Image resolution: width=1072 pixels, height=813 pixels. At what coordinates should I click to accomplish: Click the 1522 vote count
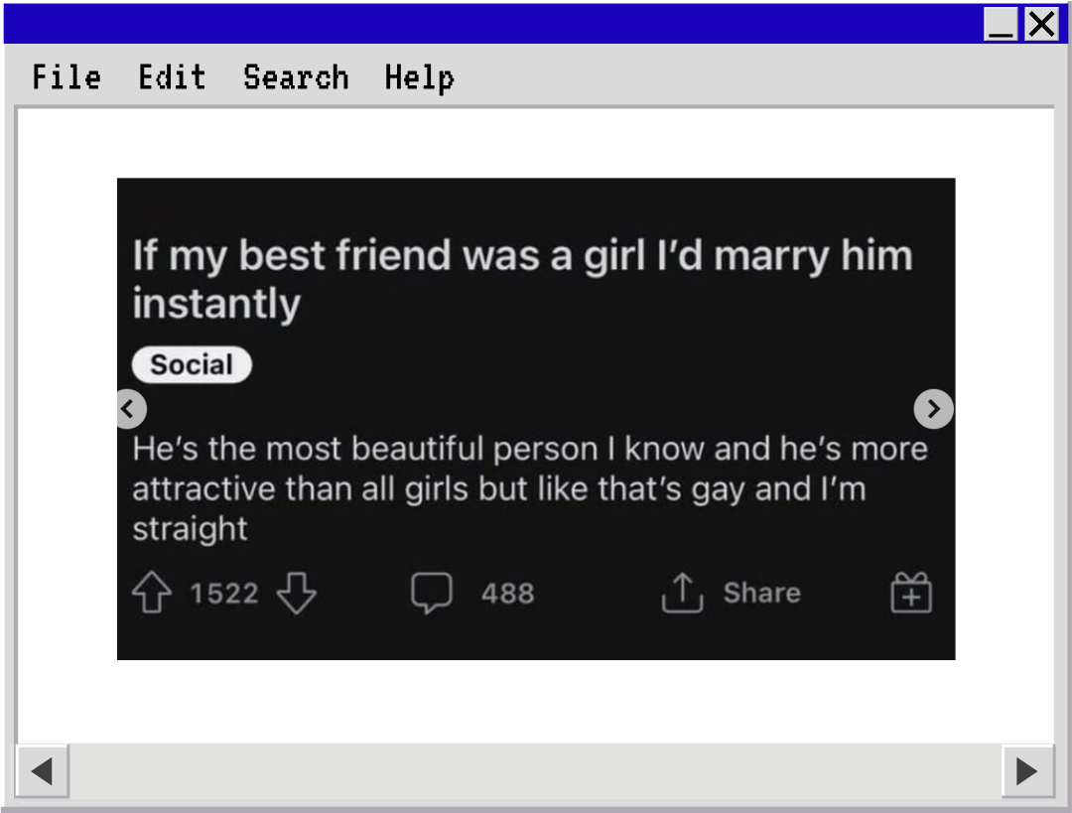224,594
